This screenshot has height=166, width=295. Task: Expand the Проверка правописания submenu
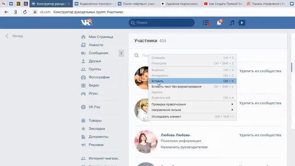click(192, 104)
